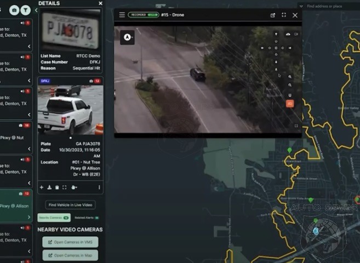360x263 pixels.
Task: Click the white pickup truck image
Action: click(x=71, y=110)
